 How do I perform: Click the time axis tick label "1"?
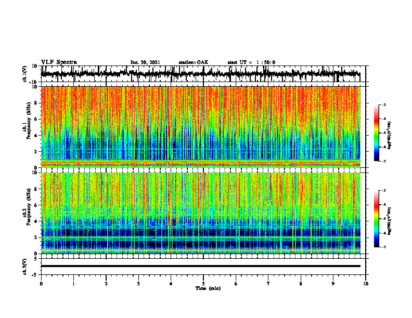pos(73,284)
